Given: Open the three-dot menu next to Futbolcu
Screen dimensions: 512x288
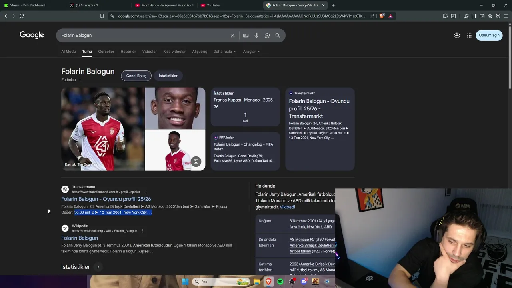Looking at the screenshot, I should point(80,80).
